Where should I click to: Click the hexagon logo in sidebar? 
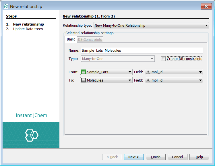[x=31, y=135]
